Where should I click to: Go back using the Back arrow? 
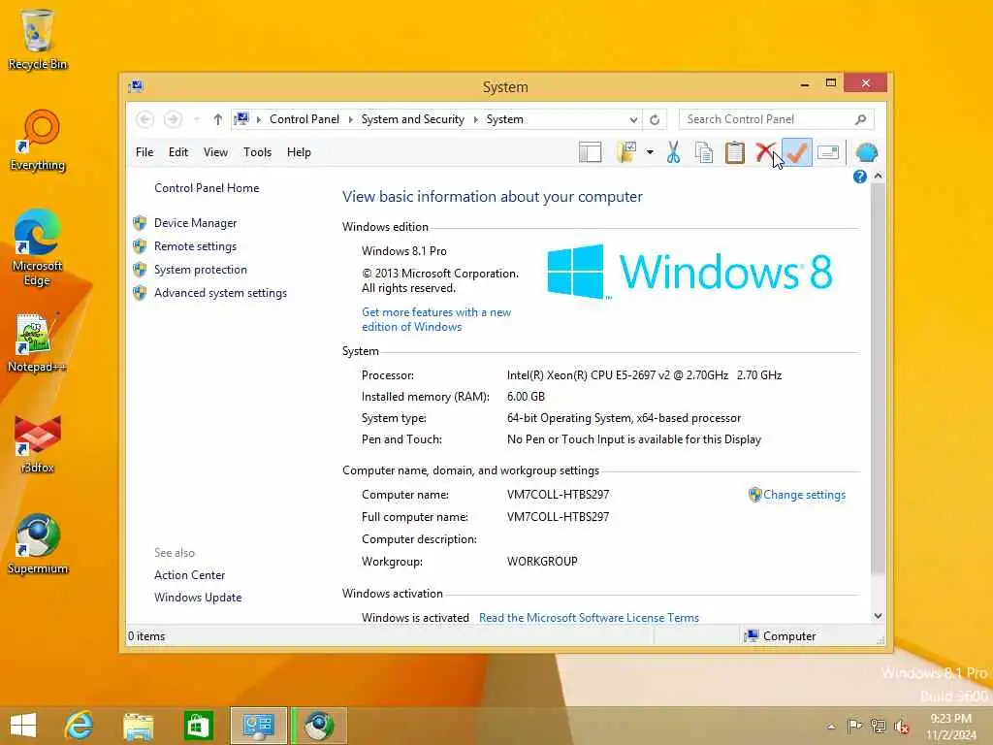tap(145, 119)
